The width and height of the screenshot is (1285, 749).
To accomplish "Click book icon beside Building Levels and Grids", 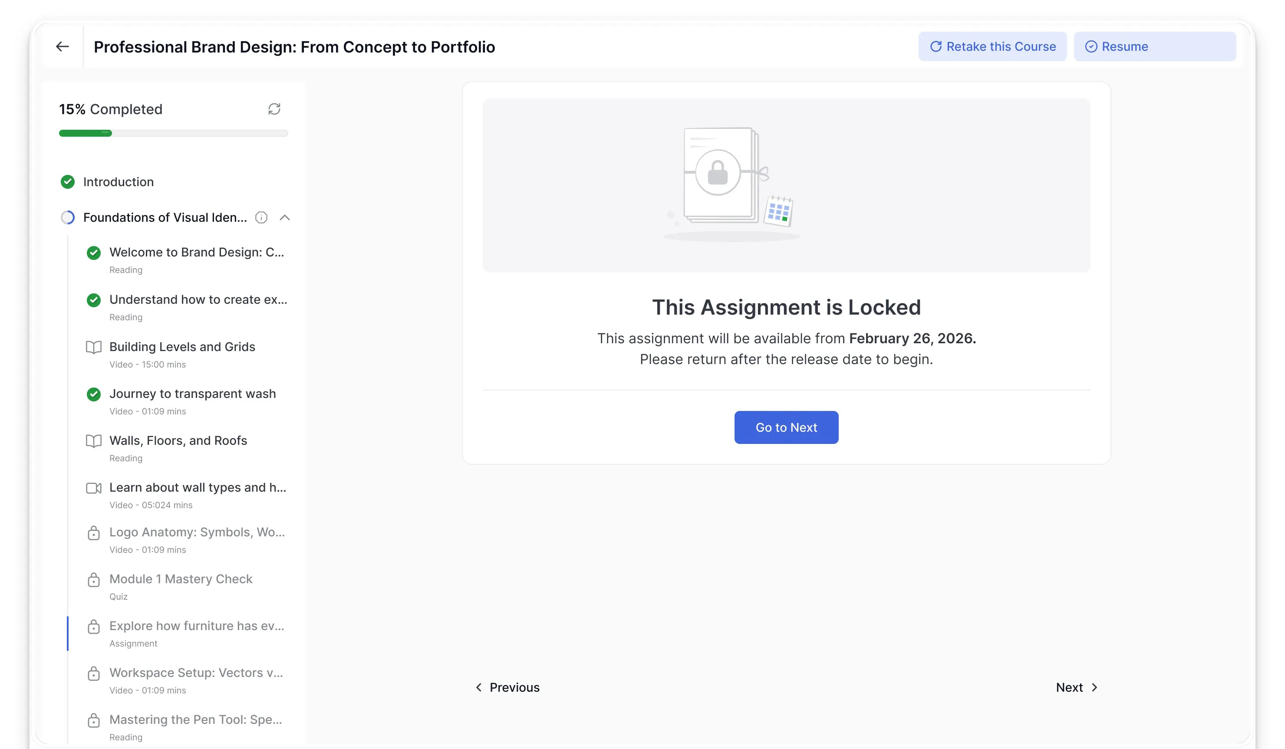I will [93, 347].
